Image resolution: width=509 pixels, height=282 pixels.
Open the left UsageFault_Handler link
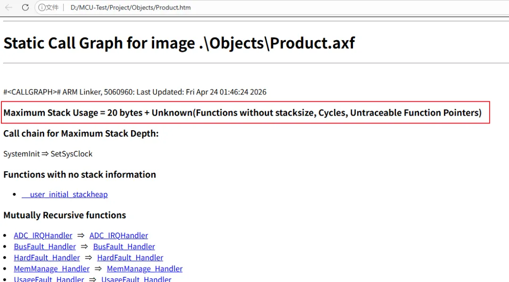click(x=49, y=279)
